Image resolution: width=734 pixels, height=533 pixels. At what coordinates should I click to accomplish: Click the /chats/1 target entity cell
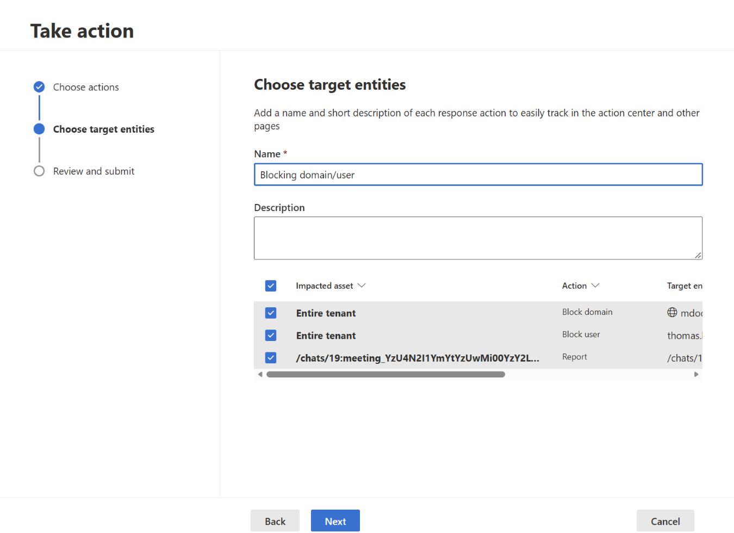pyautogui.click(x=685, y=358)
